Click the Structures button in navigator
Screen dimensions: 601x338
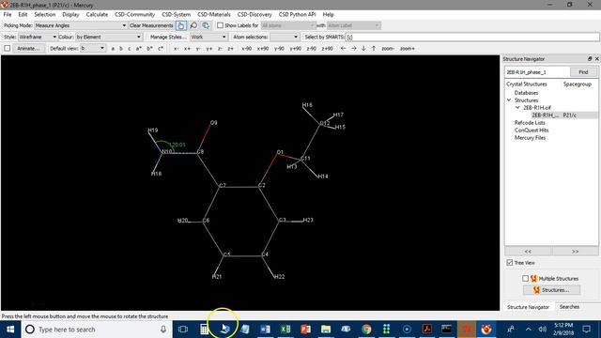[x=551, y=290]
